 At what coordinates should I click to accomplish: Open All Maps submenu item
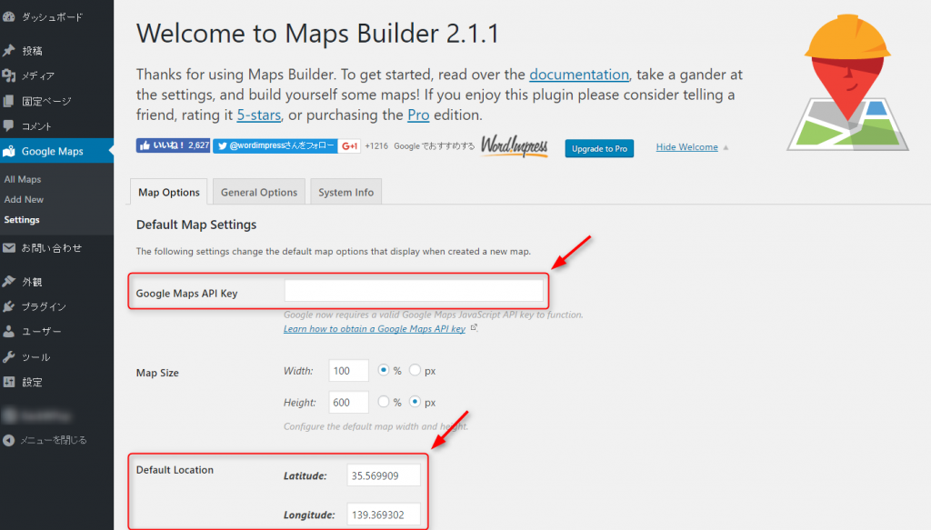click(x=23, y=179)
